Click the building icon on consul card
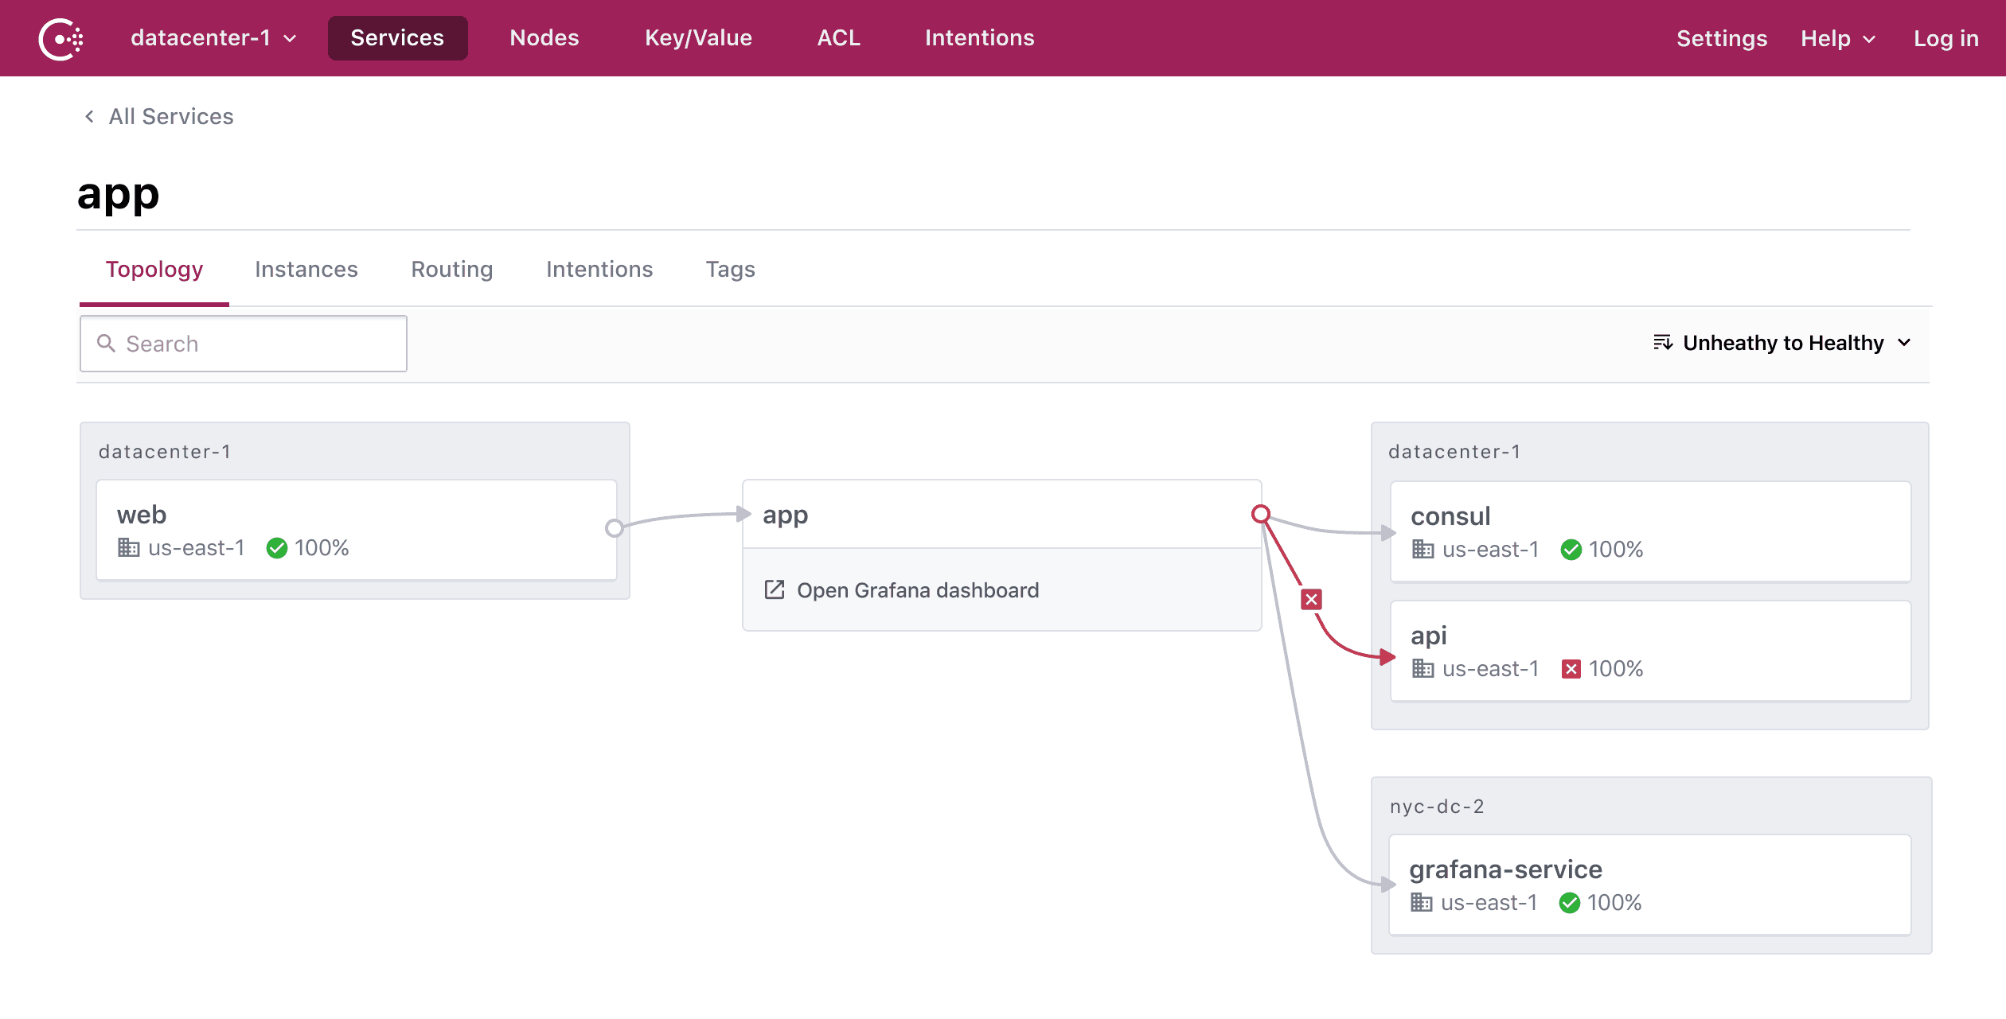This screenshot has width=2006, height=1019. (x=1422, y=550)
